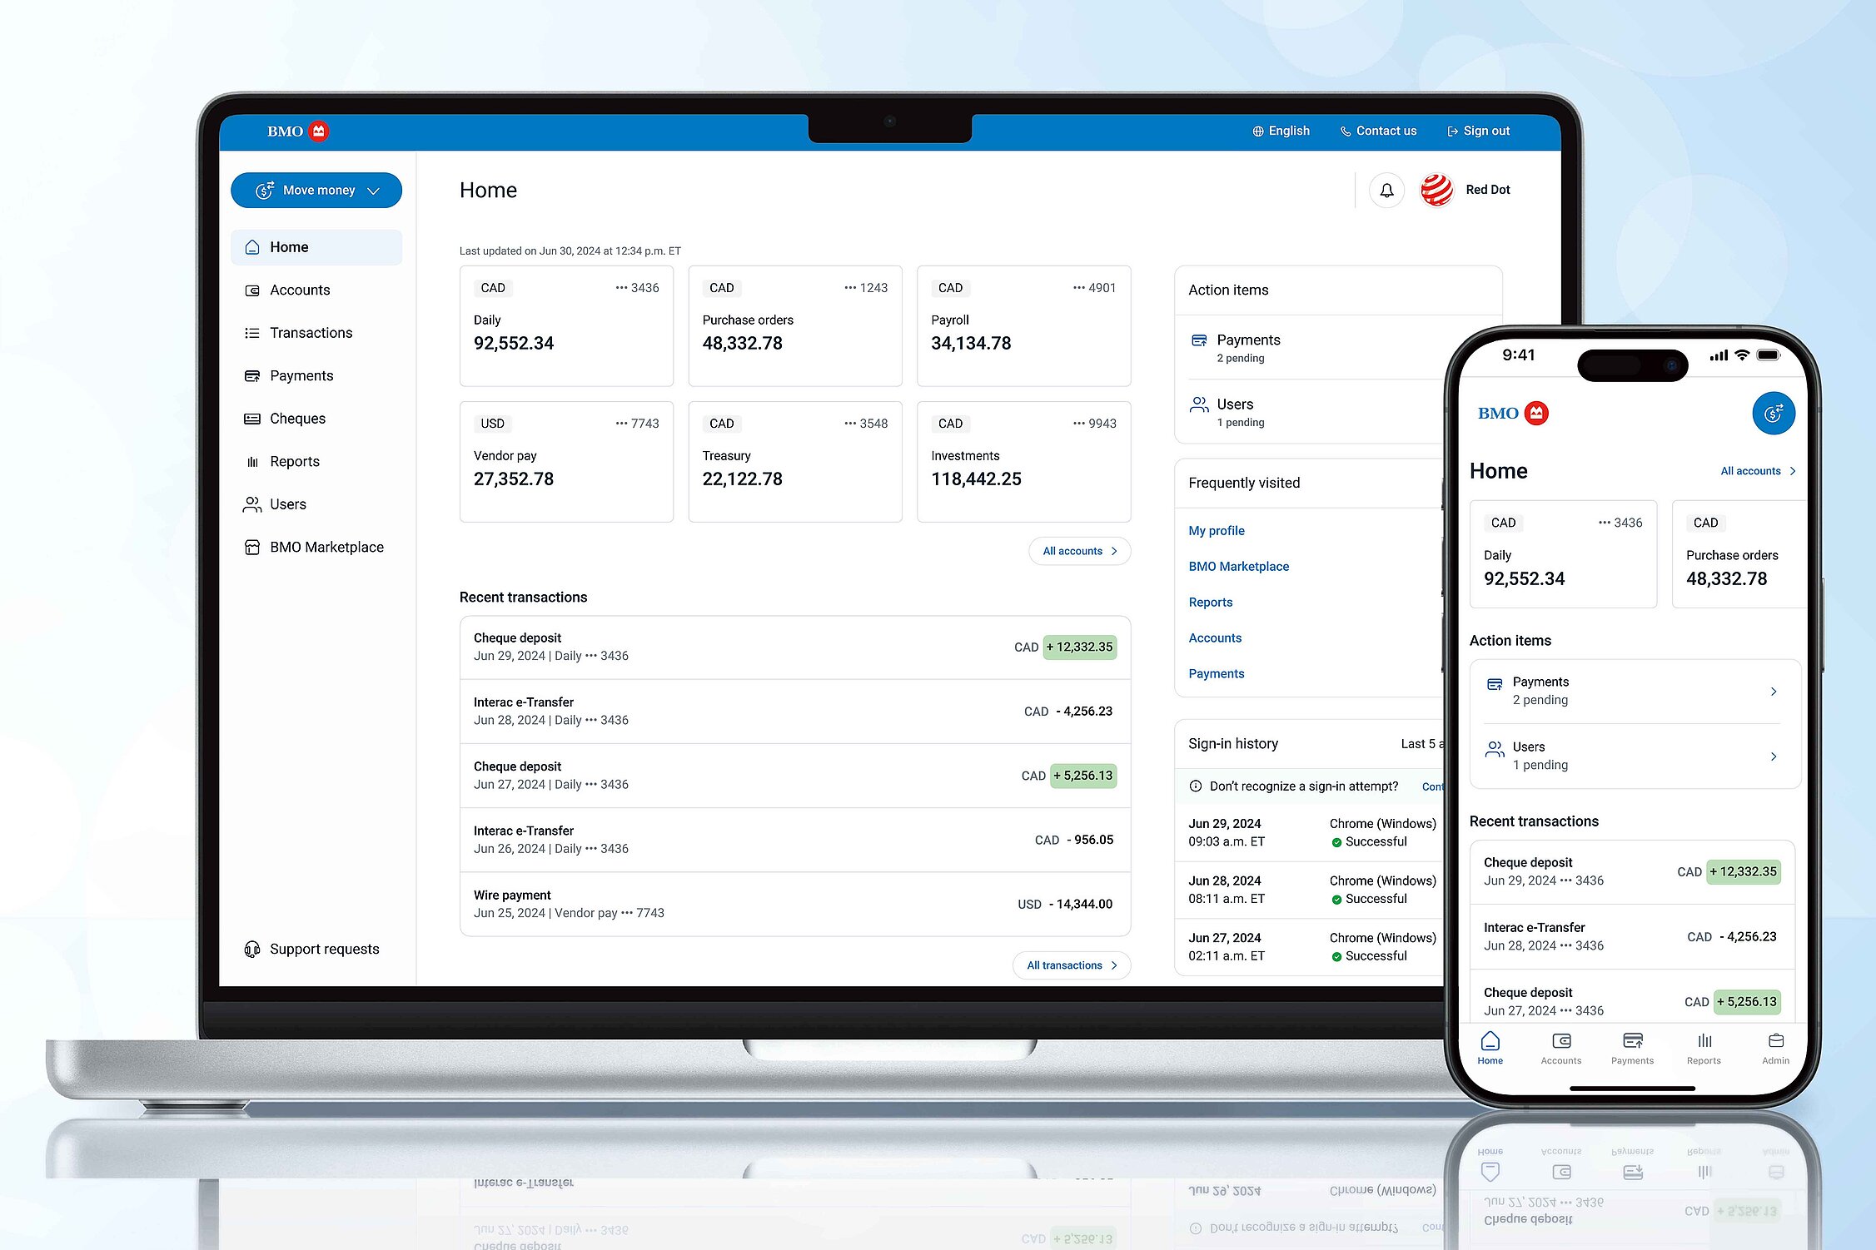This screenshot has width=1876, height=1250.
Task: Expand the Move money dropdown
Action: (x=316, y=191)
